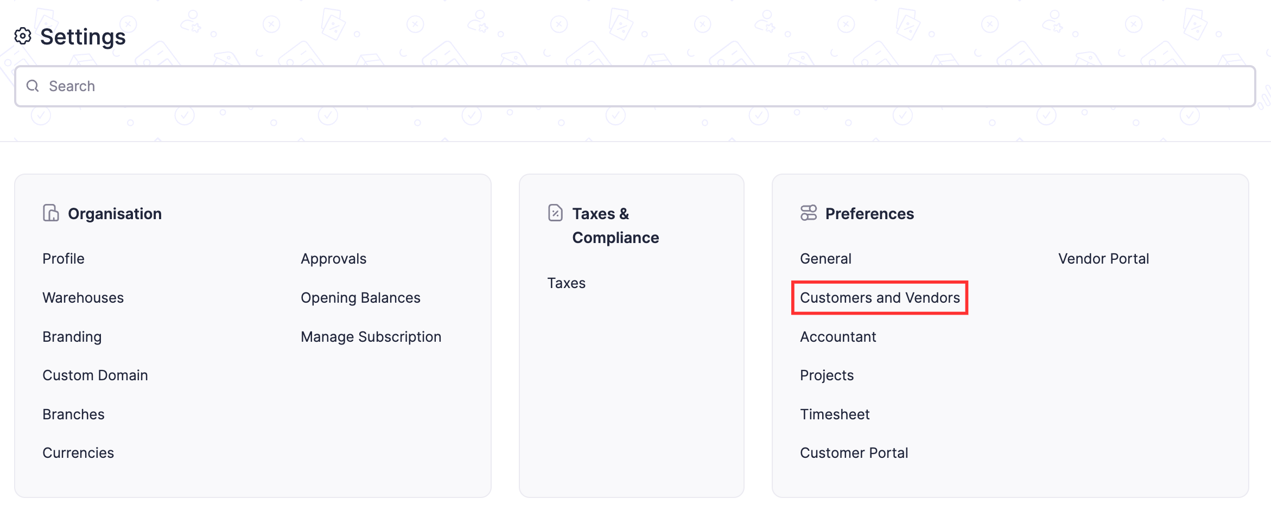Open the Profile settings
This screenshot has width=1271, height=511.
[x=63, y=258]
